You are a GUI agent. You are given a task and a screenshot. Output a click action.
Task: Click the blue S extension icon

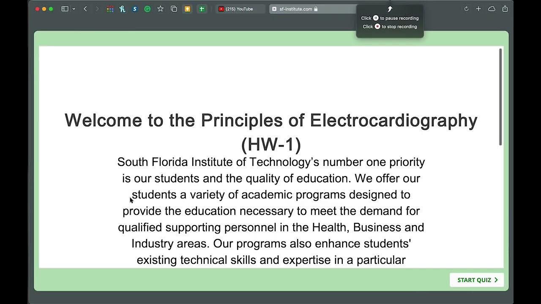pos(135,9)
